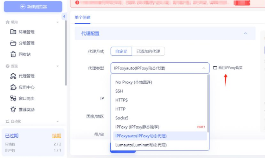Select 已添加的代理 proxy mode
The image size is (265, 158).
148,51
